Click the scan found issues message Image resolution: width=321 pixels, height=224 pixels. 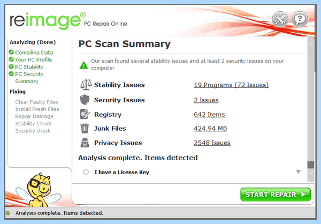187,64
